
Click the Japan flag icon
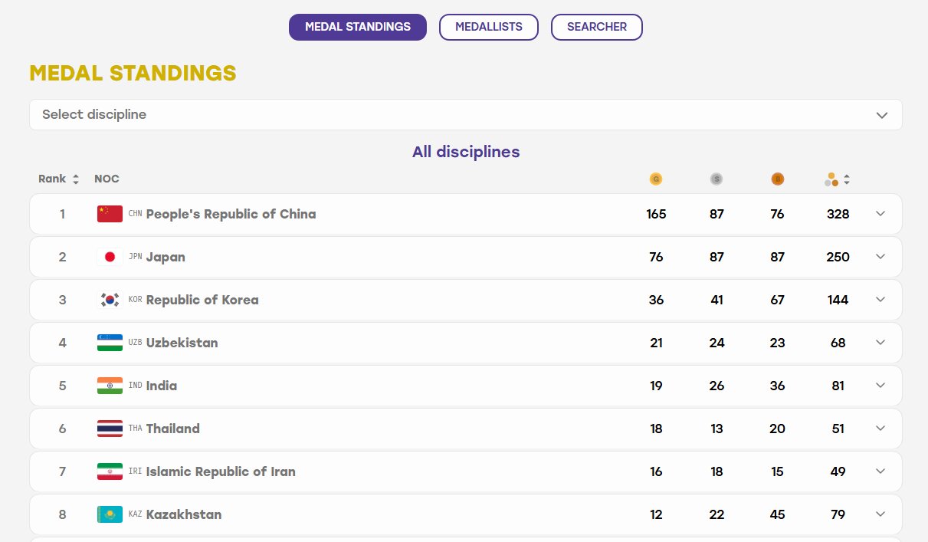pyautogui.click(x=110, y=257)
